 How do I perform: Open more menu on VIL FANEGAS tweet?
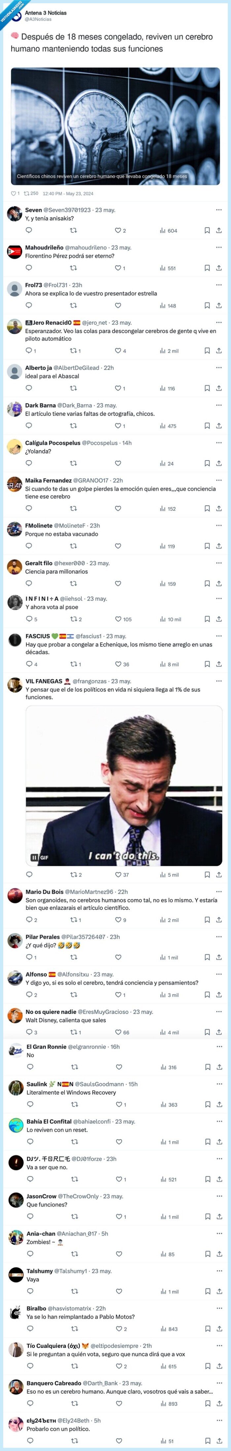219,681
